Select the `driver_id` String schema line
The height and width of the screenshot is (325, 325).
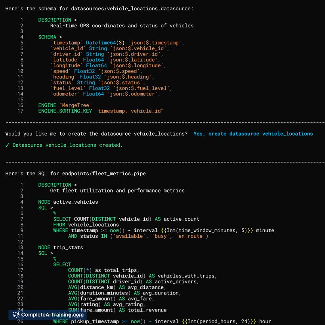click(107, 54)
